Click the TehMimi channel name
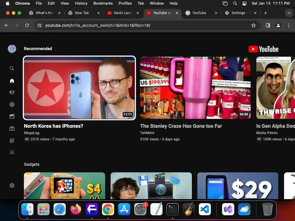 147,133
